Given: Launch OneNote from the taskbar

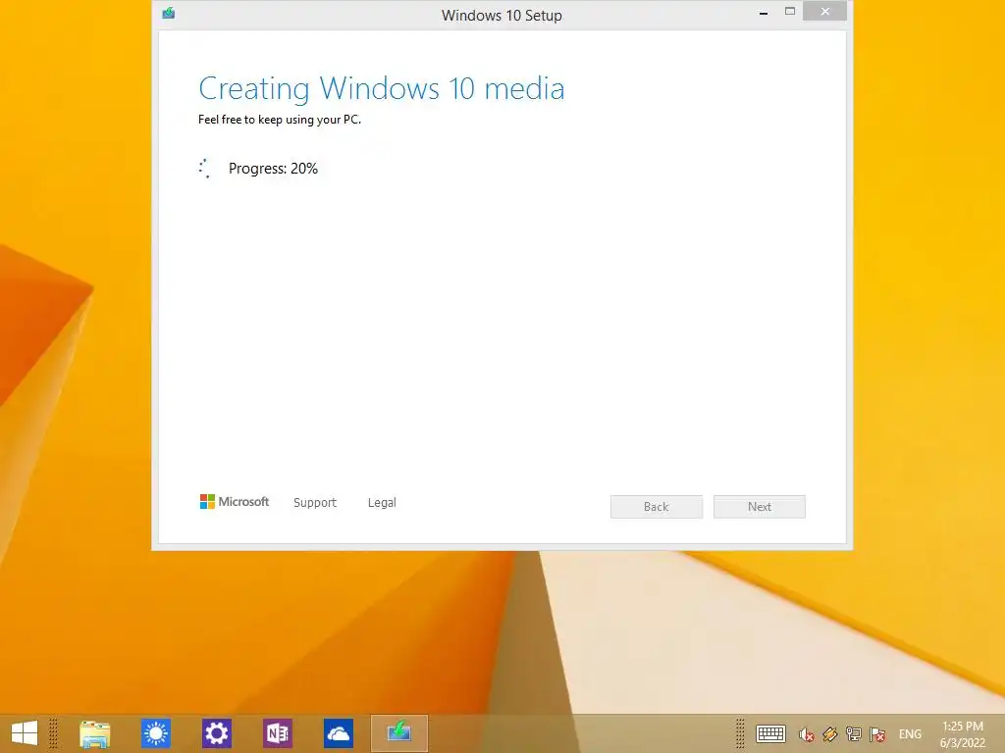Looking at the screenshot, I should (278, 733).
